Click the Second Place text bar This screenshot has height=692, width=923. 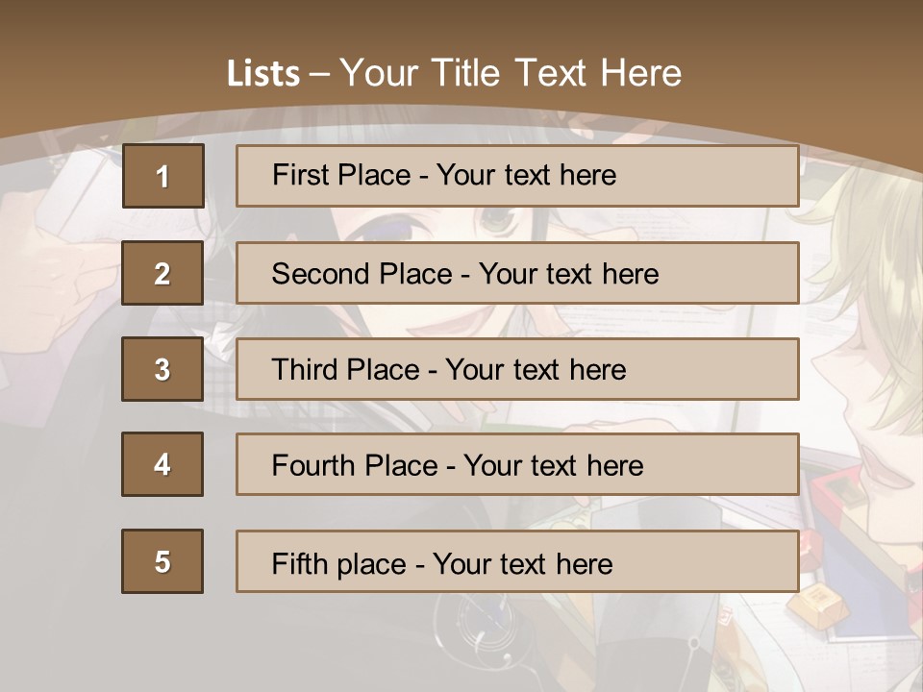pyautogui.click(x=517, y=272)
